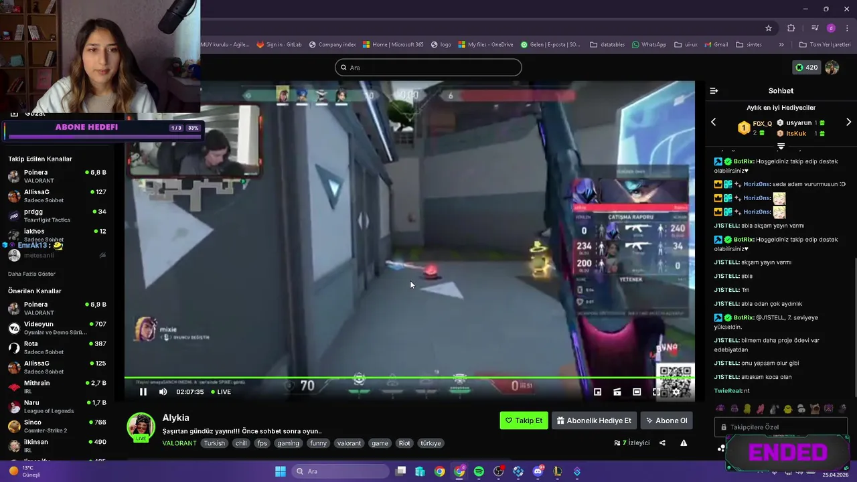Viewport: 857px width, 482px height.
Task: Follow channel with Takip Et button
Action: [524, 420]
